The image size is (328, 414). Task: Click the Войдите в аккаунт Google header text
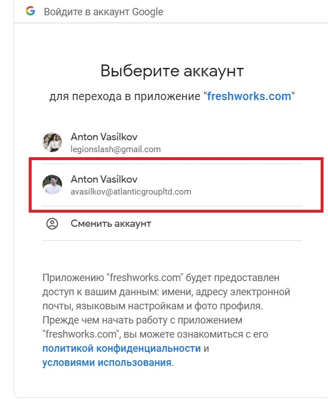pyautogui.click(x=103, y=12)
